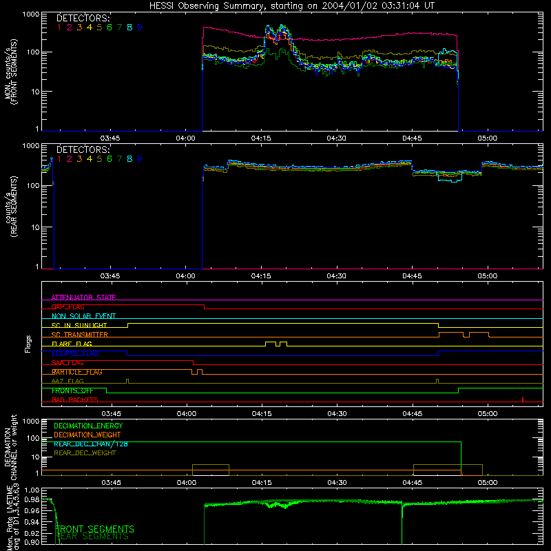Pick detector 5 in rear segments legend
The image size is (551, 551).
(x=99, y=159)
